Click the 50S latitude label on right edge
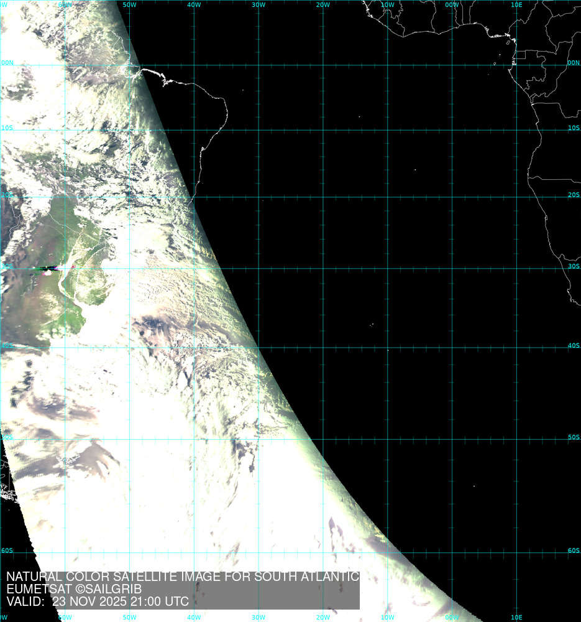The height and width of the screenshot is (622, 581). coord(574,437)
